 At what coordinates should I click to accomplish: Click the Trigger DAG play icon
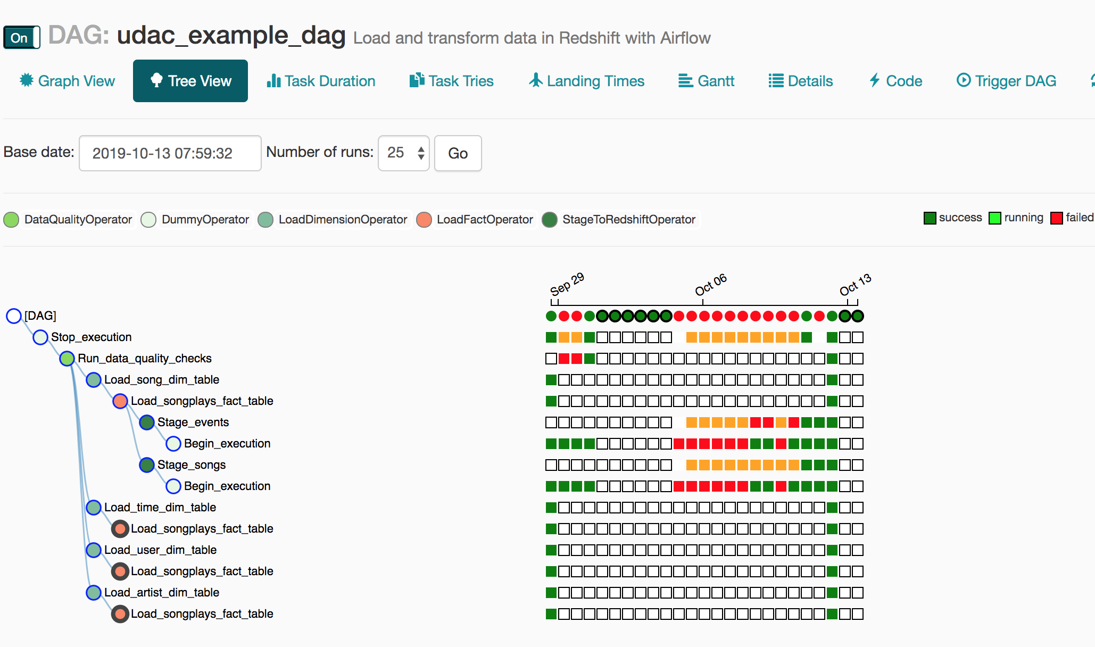964,80
